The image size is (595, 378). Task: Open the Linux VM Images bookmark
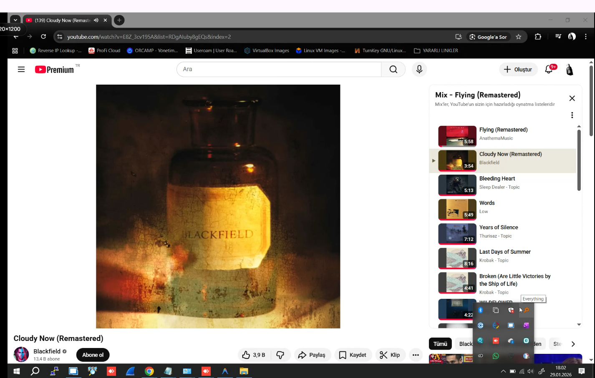pos(320,50)
